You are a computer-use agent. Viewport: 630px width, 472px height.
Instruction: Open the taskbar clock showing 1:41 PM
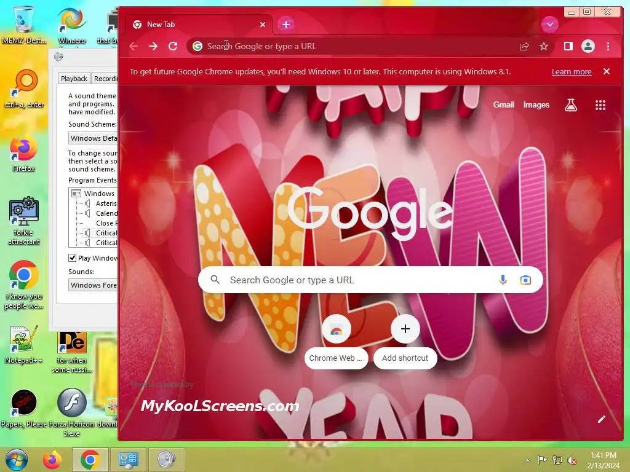(603, 460)
